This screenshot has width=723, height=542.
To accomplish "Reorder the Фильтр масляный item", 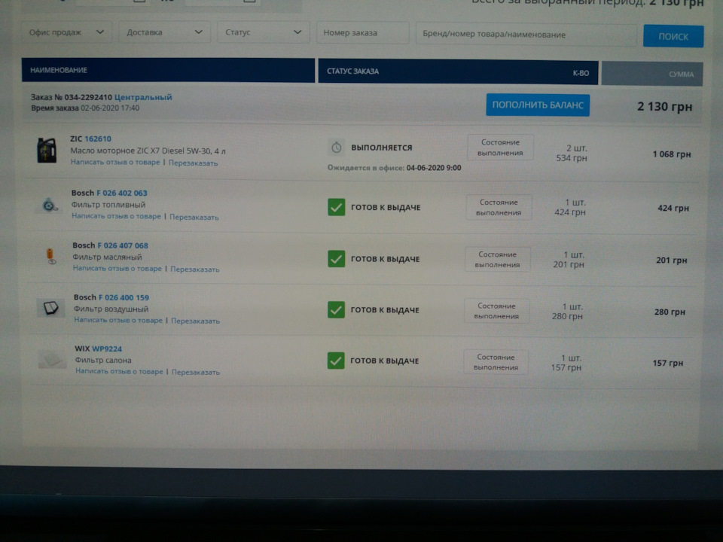I will 194,269.
